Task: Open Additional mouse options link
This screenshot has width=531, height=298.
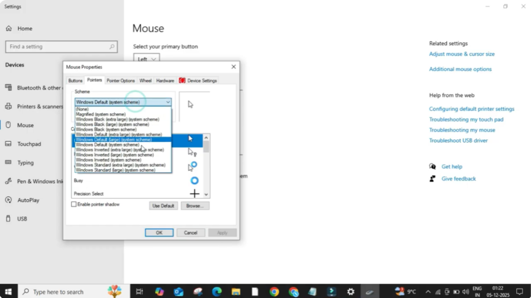Action: coord(460,69)
